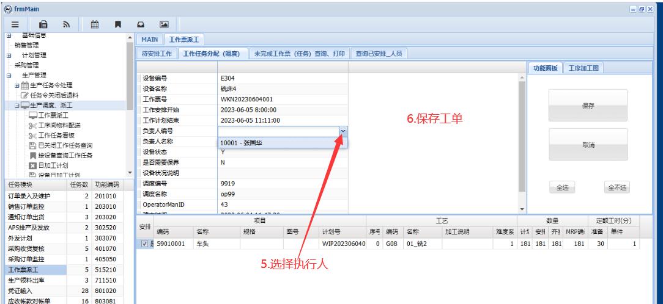The width and height of the screenshot is (663, 304).
Task: Click the 任务模块 column header
Action: coord(36,184)
